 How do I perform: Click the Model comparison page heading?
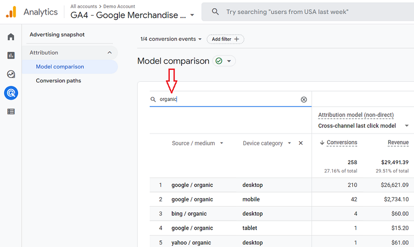point(173,61)
